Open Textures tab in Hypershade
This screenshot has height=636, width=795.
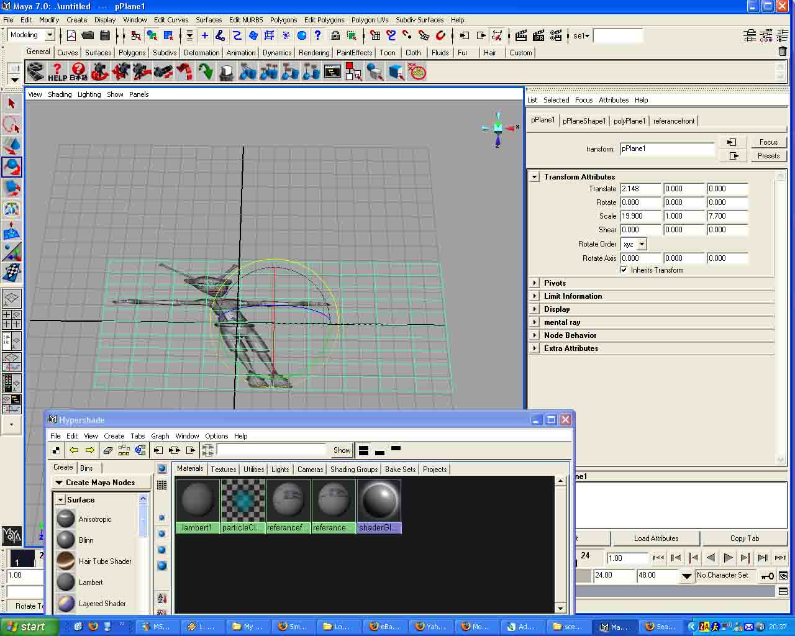tap(224, 470)
